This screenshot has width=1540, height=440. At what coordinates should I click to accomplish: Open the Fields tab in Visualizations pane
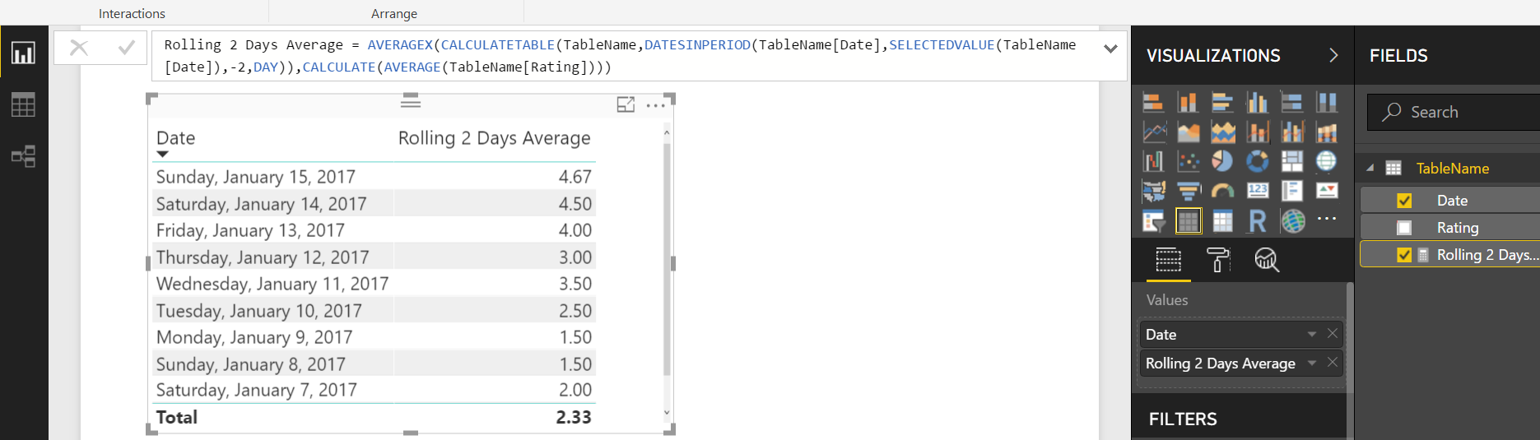[x=1168, y=260]
